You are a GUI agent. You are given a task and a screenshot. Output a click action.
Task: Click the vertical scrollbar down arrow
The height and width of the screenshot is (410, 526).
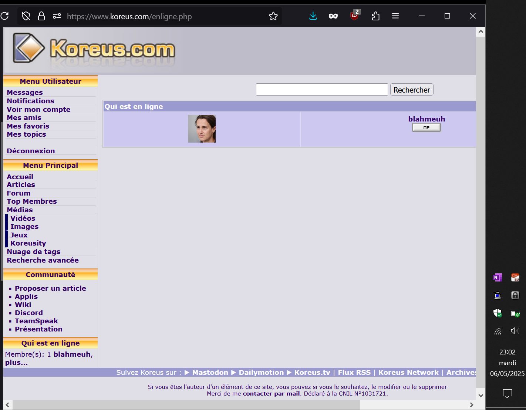tap(481, 395)
